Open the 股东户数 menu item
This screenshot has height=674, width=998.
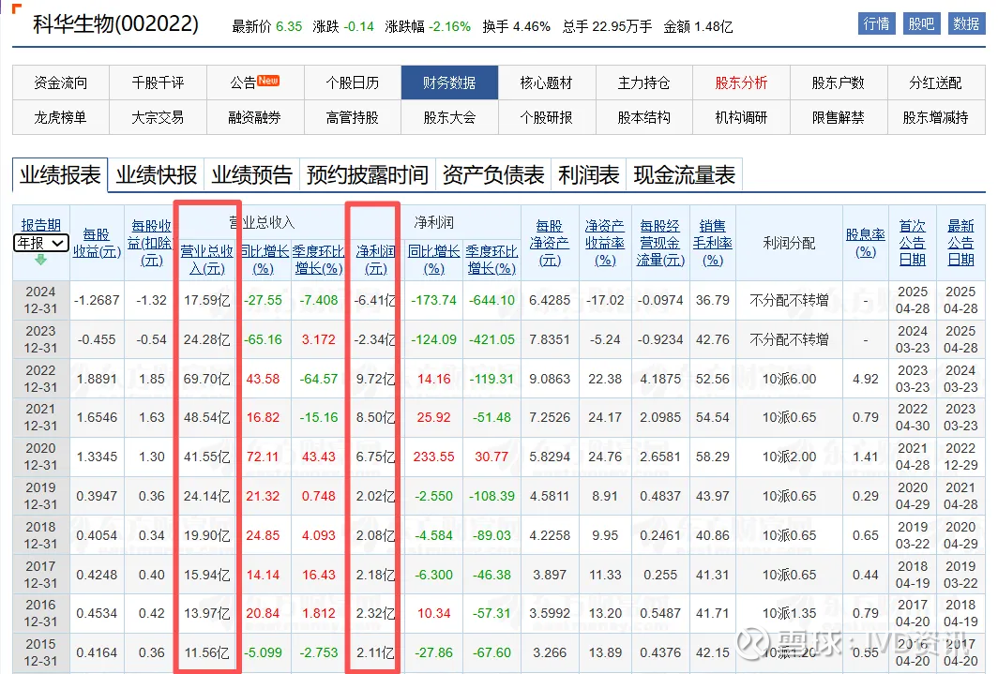click(x=839, y=82)
